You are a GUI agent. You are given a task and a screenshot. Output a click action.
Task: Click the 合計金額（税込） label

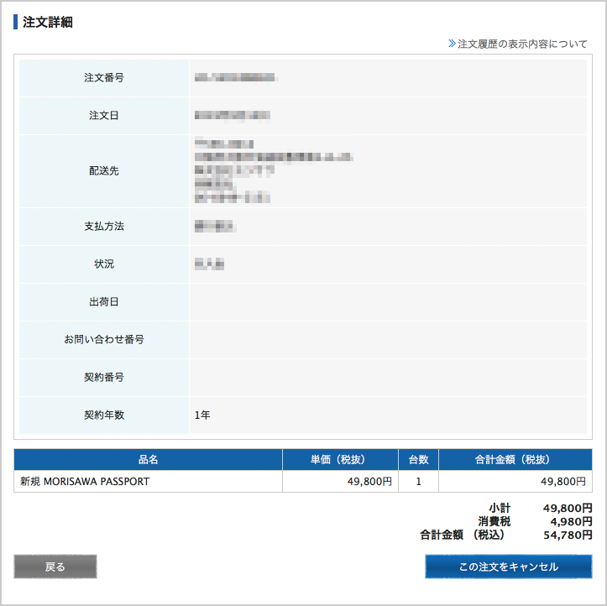(463, 535)
